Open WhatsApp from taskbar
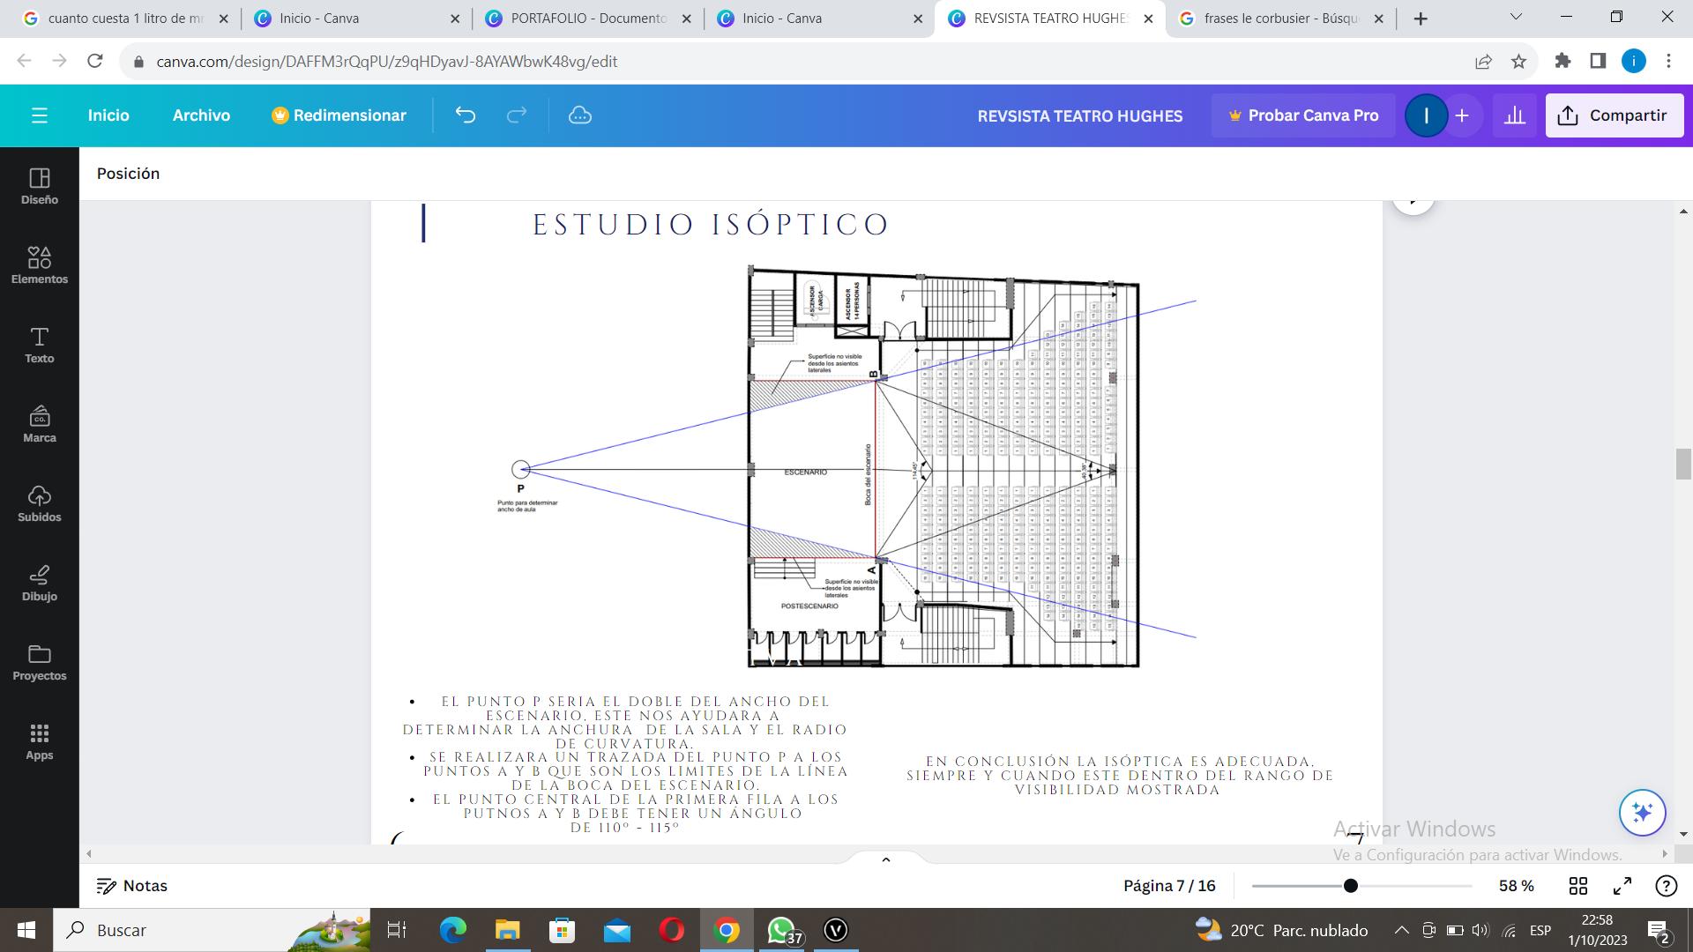The height and width of the screenshot is (952, 1693). click(782, 930)
